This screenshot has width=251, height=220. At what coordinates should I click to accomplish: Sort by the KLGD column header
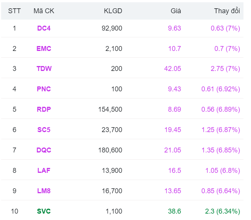point(113,11)
